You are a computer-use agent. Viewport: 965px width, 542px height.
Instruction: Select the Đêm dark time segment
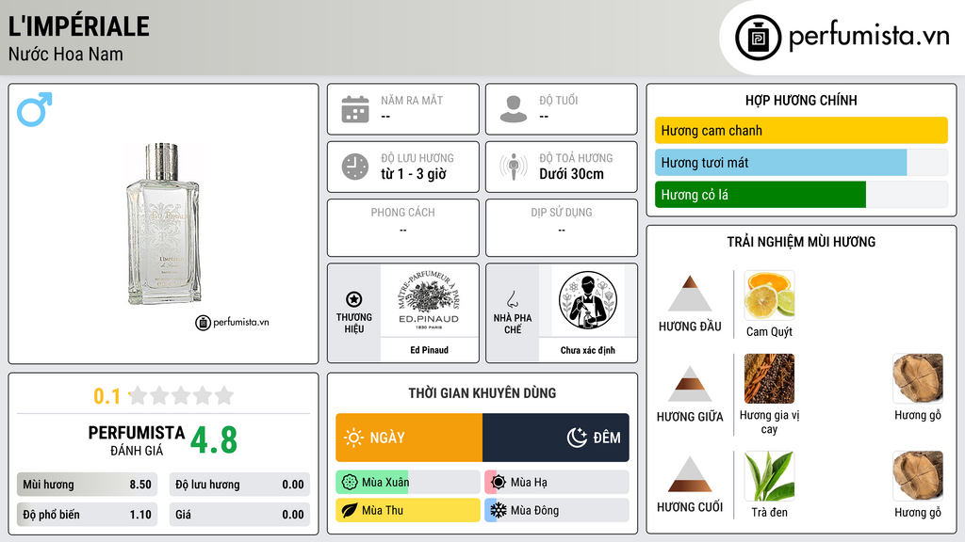pos(556,438)
